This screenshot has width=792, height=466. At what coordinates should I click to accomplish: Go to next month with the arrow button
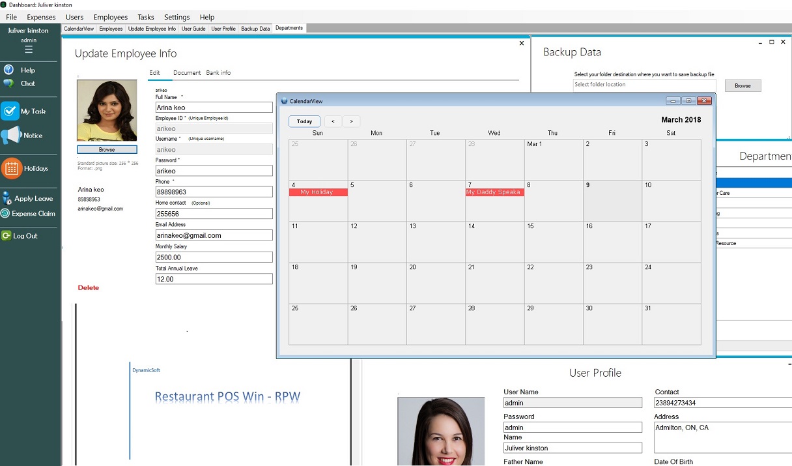click(351, 121)
